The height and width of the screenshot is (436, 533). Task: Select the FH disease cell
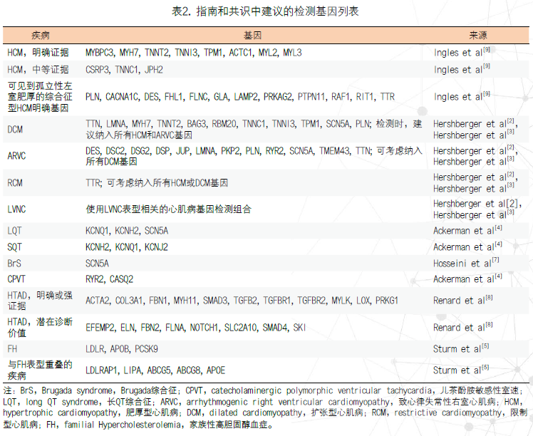(x=12, y=349)
